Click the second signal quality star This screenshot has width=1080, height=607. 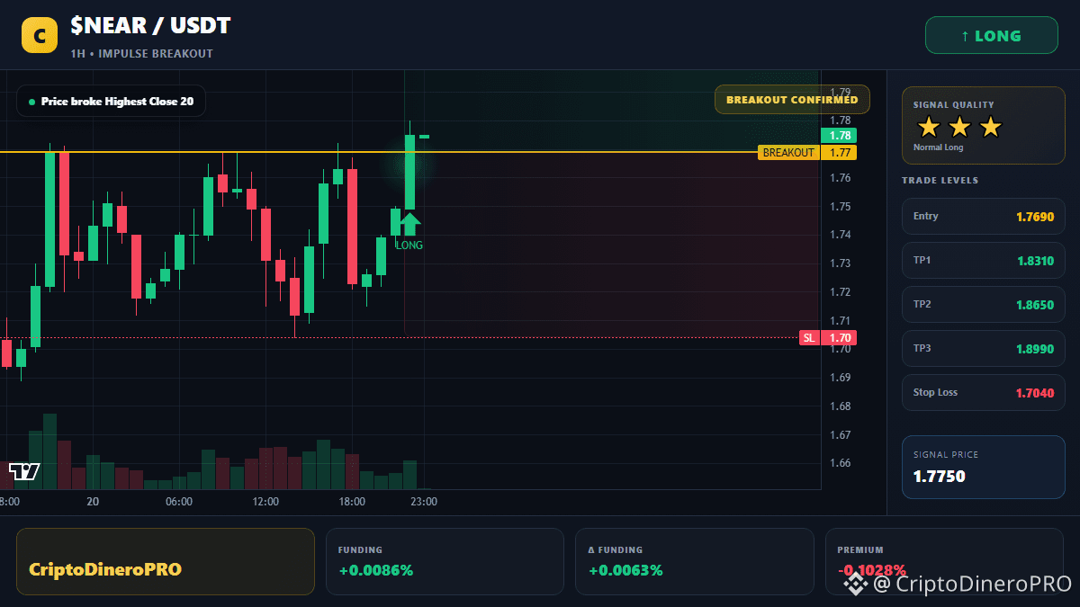click(x=959, y=127)
